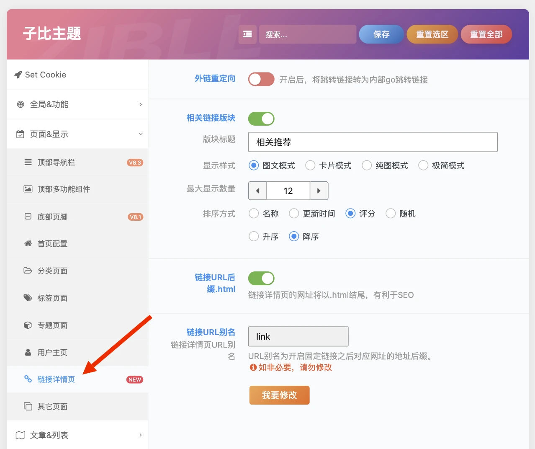Expand the 全局&功能 section chevron
Image resolution: width=535 pixels, height=449 pixels.
(141, 104)
